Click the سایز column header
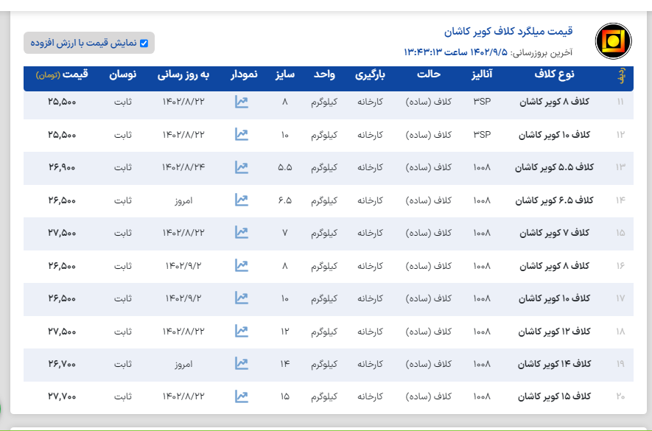This screenshot has height=431, width=652. 285,75
